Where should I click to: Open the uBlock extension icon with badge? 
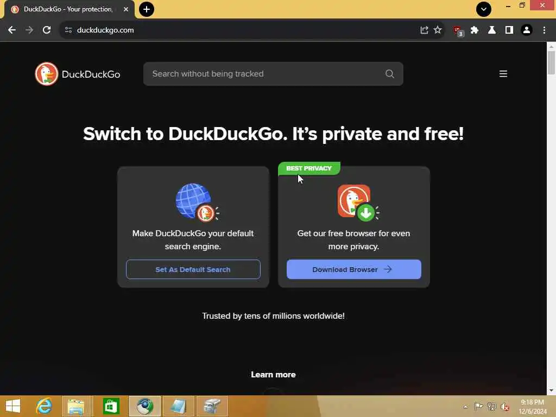(x=458, y=31)
